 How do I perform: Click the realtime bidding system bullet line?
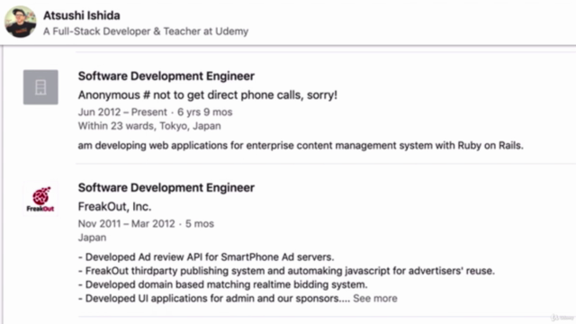(x=222, y=284)
